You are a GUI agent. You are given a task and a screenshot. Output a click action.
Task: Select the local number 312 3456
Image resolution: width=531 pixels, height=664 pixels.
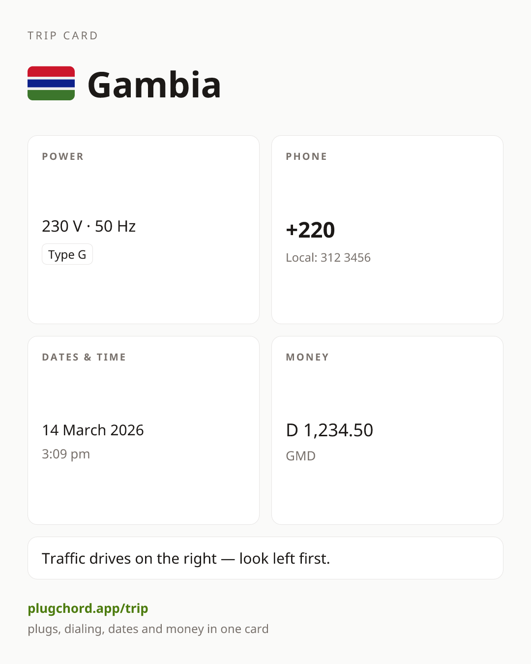pos(346,258)
